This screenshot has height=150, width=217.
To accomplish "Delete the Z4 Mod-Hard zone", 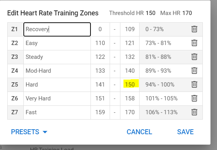I will [194, 71].
